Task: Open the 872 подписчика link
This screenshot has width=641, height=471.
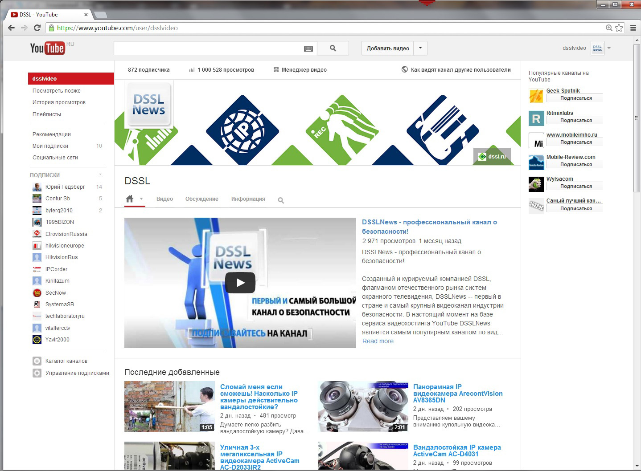Action: tap(149, 70)
